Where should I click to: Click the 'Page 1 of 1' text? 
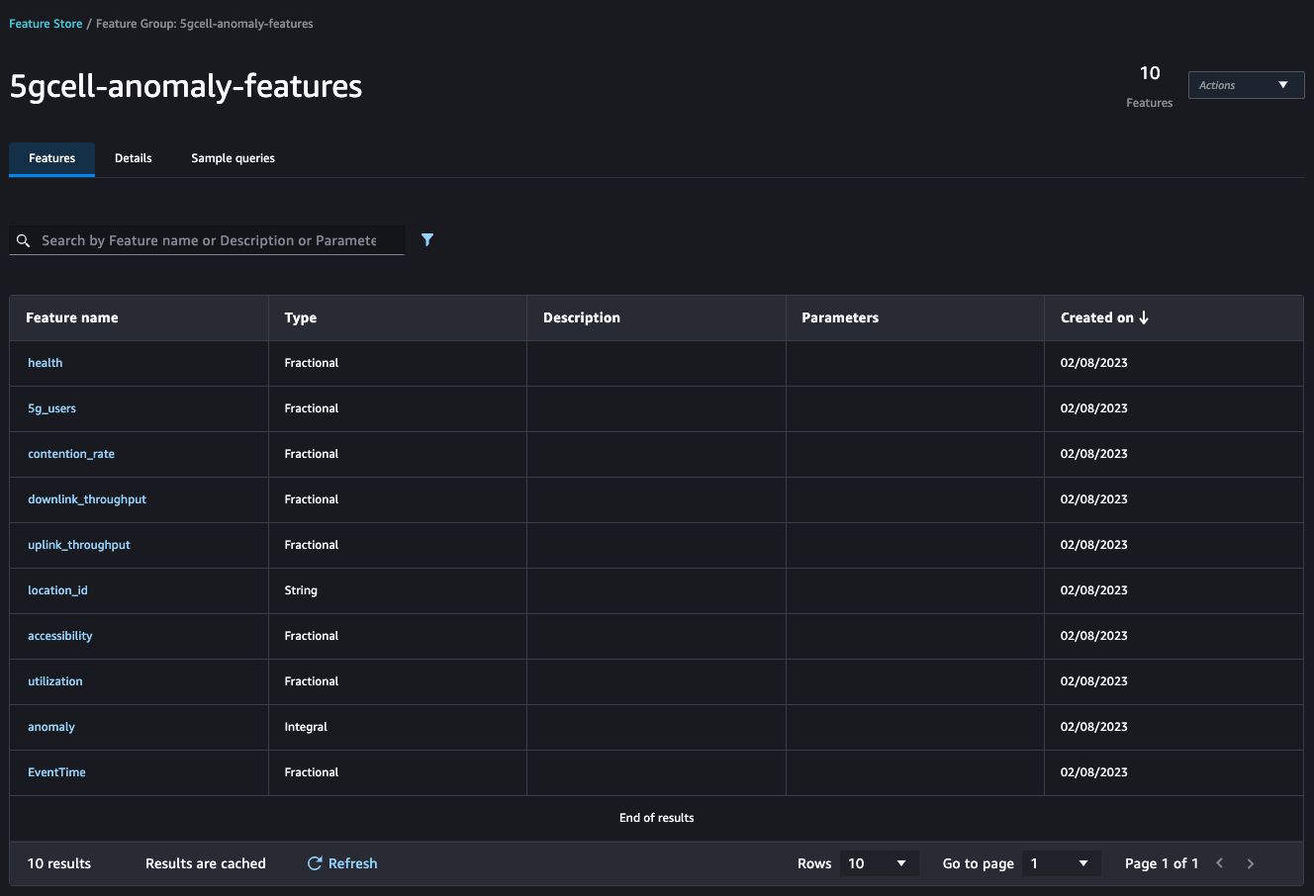1162,863
